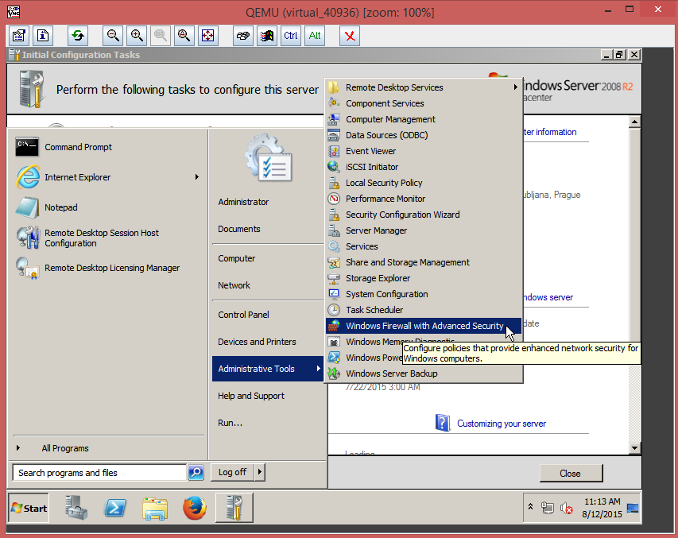678x538 pixels.
Task: Open Task Scheduler
Action: [x=424, y=310]
